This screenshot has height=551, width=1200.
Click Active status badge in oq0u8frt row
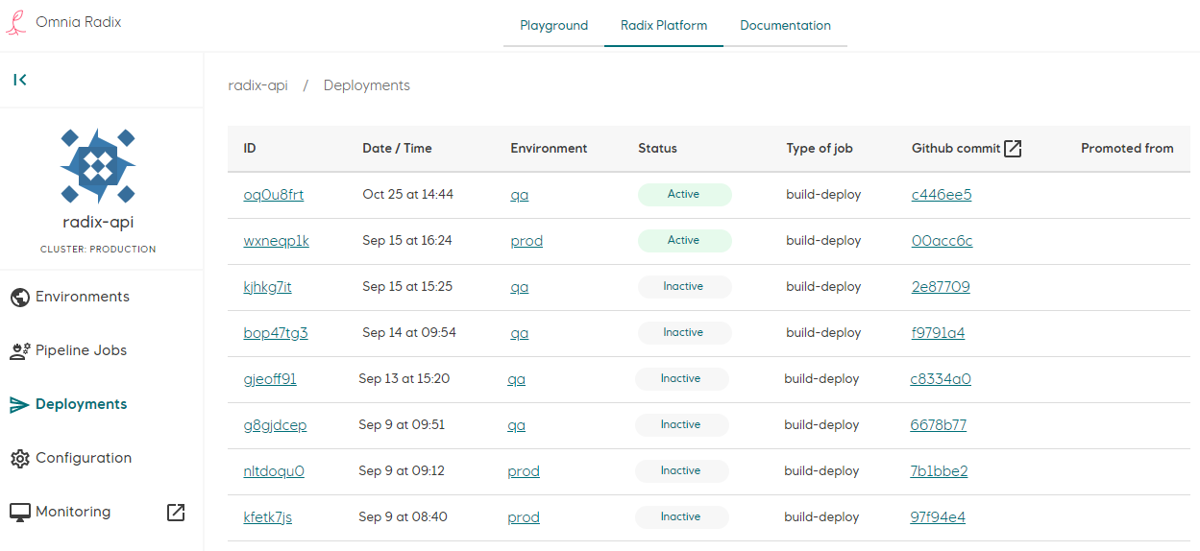click(685, 195)
